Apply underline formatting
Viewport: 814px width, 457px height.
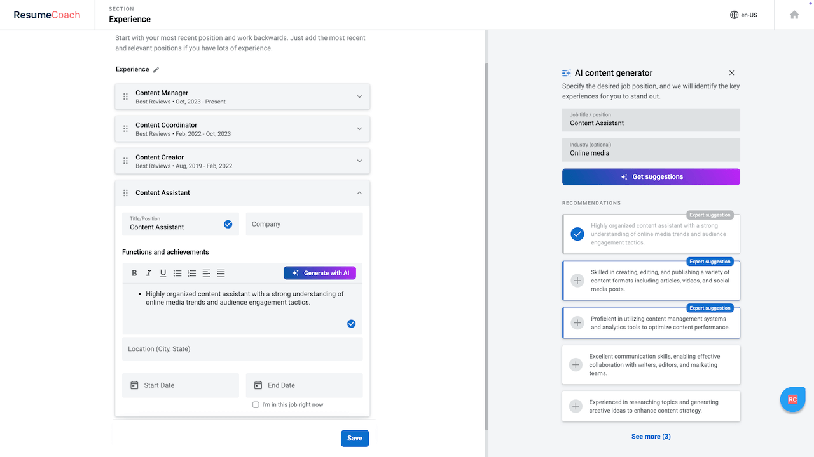163,273
